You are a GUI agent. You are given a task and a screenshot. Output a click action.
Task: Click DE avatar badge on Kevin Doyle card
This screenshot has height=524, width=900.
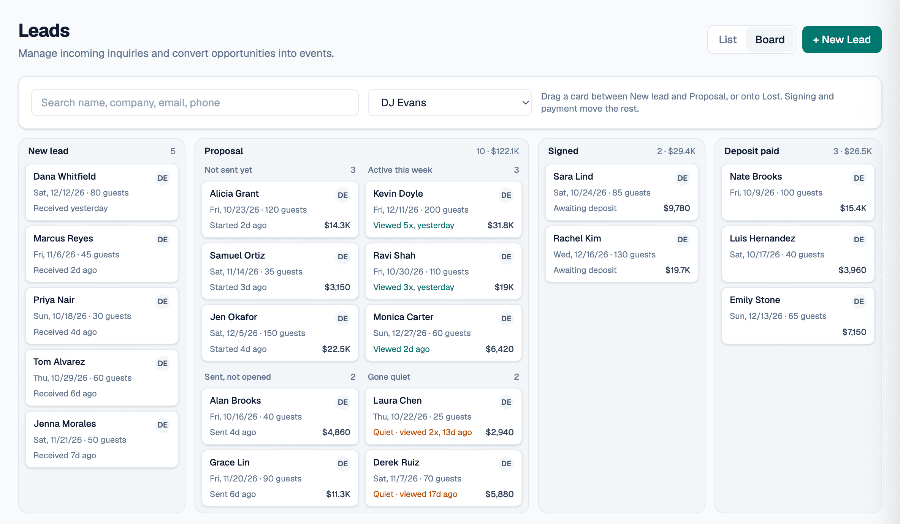pos(506,195)
